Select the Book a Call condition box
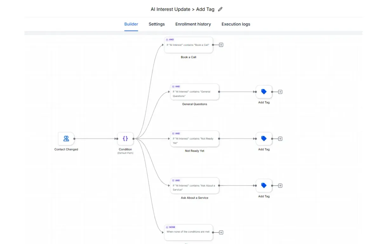Screen dimensions: 381x244 click(189, 45)
